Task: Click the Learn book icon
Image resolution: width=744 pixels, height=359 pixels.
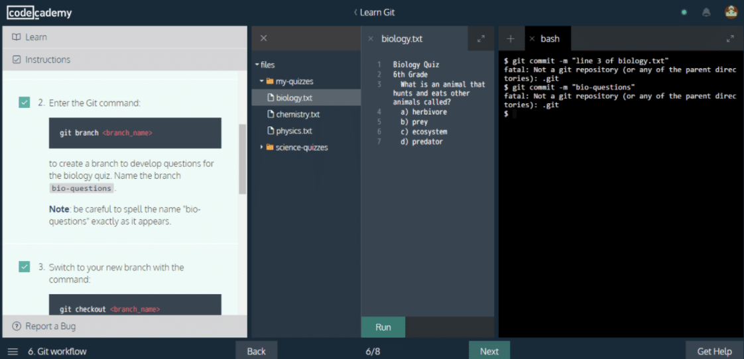Action: pyautogui.click(x=17, y=37)
